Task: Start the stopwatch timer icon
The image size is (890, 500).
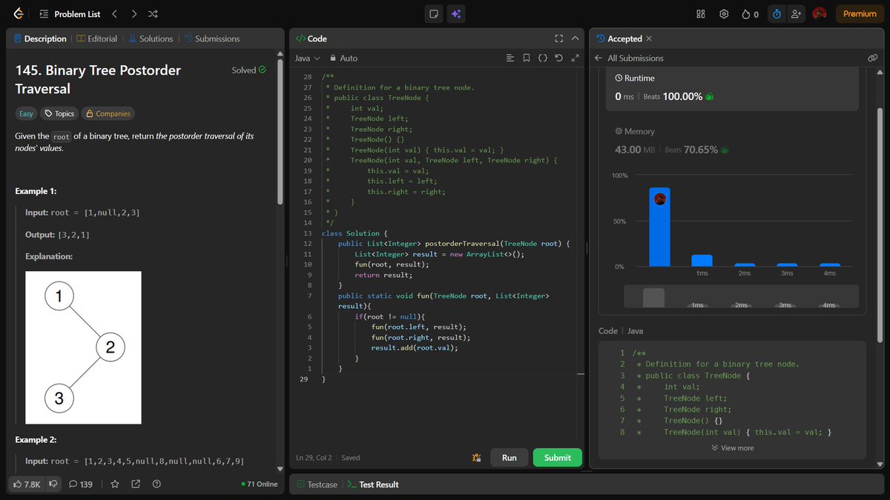Action: click(x=777, y=13)
